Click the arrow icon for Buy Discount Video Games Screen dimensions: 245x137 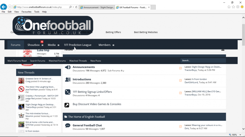click(x=67, y=105)
